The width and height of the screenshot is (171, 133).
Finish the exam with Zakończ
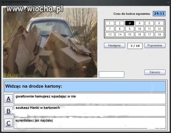click(x=155, y=72)
